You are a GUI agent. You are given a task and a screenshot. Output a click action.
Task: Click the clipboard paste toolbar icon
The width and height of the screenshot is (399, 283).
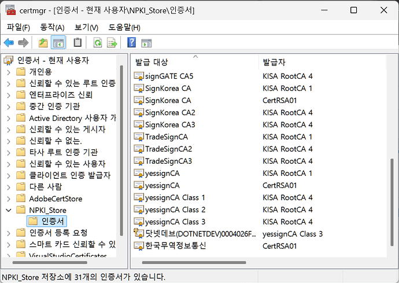(77, 43)
